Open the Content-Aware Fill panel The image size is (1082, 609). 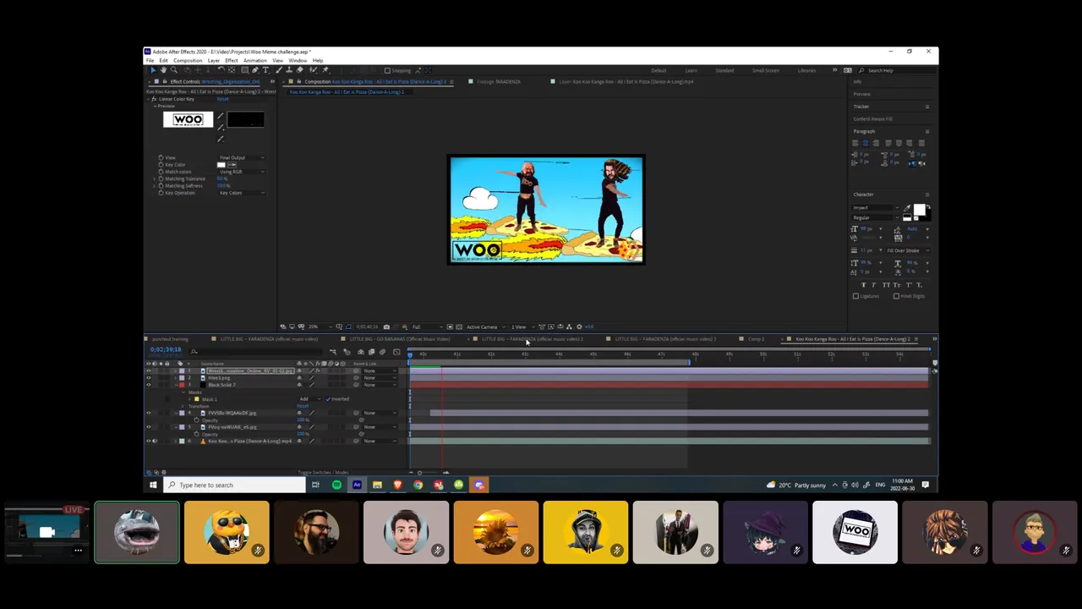pyautogui.click(x=872, y=119)
